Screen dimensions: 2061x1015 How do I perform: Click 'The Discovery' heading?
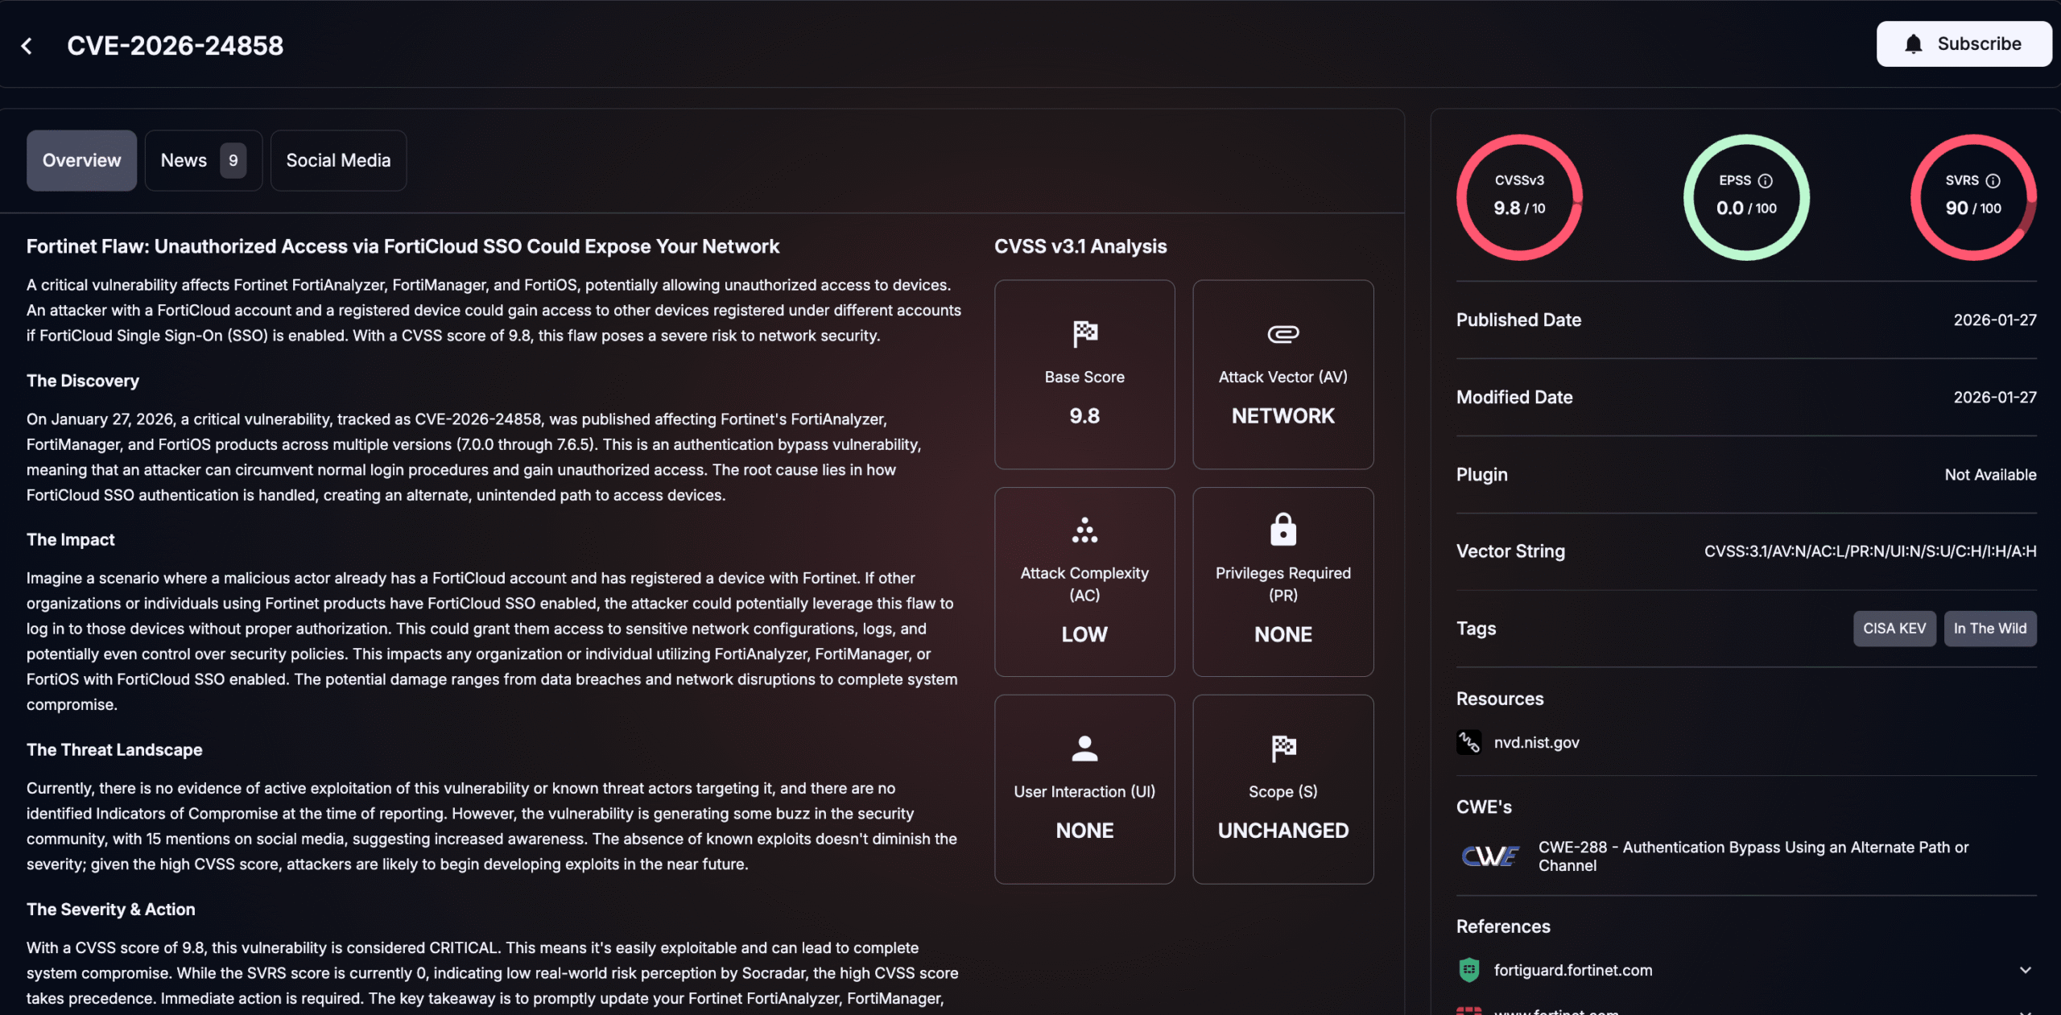coord(83,381)
